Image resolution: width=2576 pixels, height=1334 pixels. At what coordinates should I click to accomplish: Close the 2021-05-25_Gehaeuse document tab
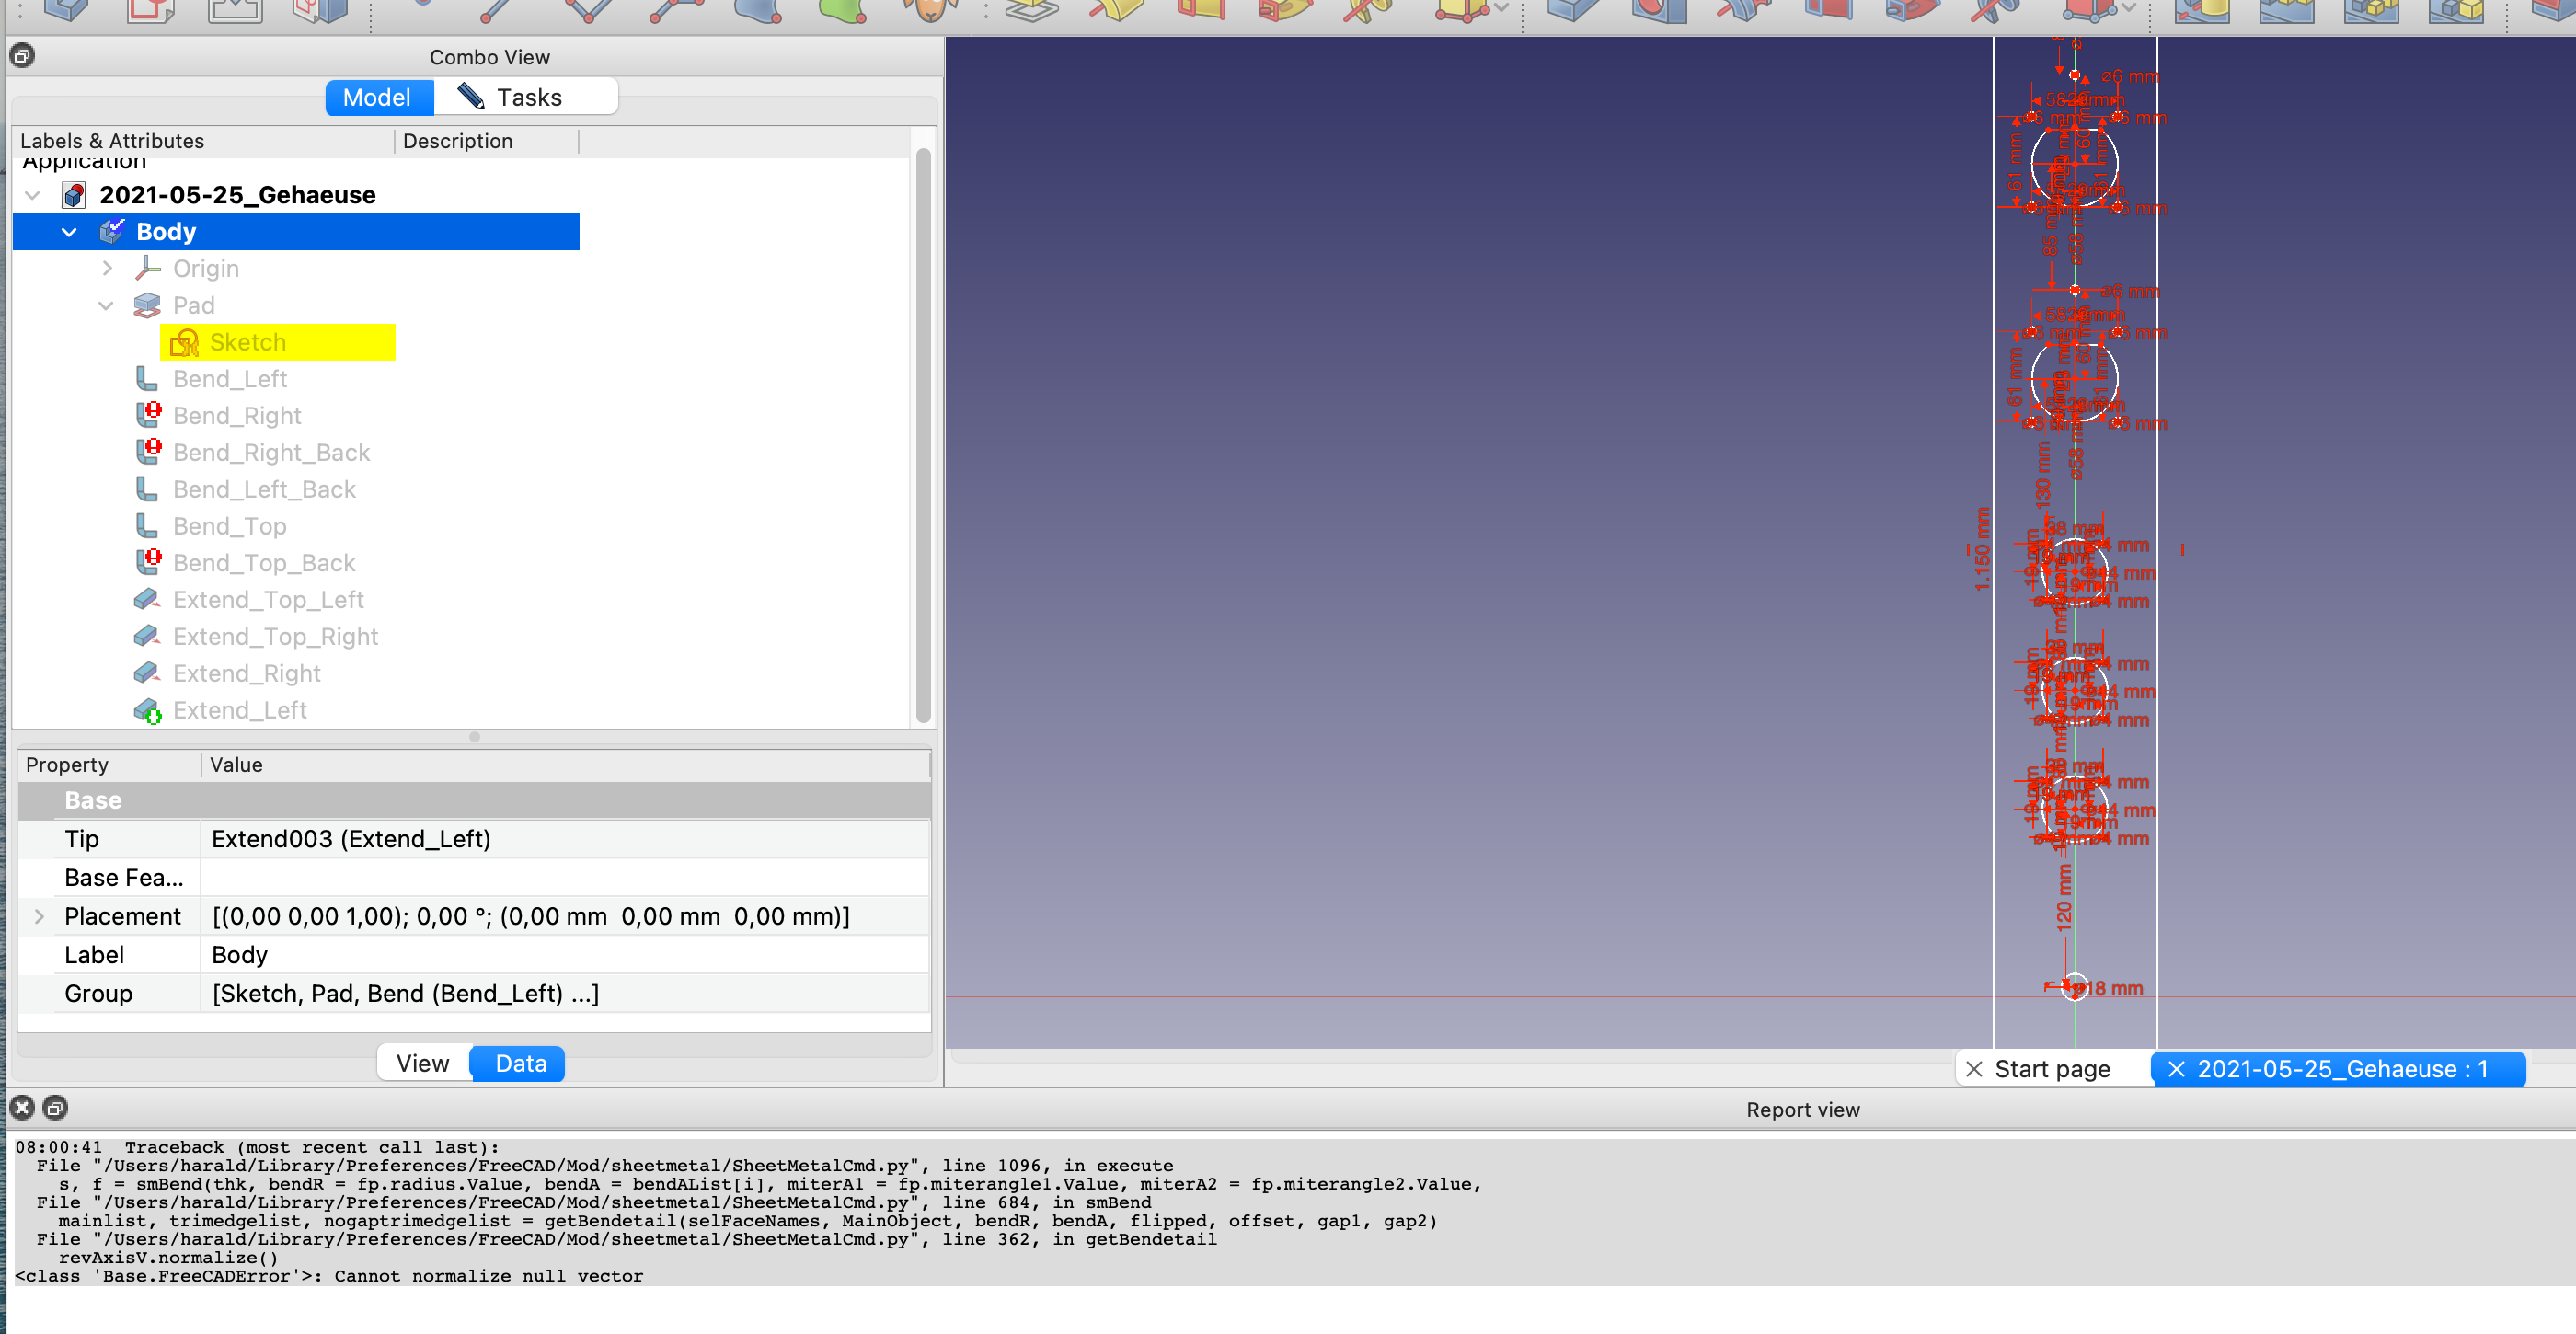(x=2178, y=1068)
